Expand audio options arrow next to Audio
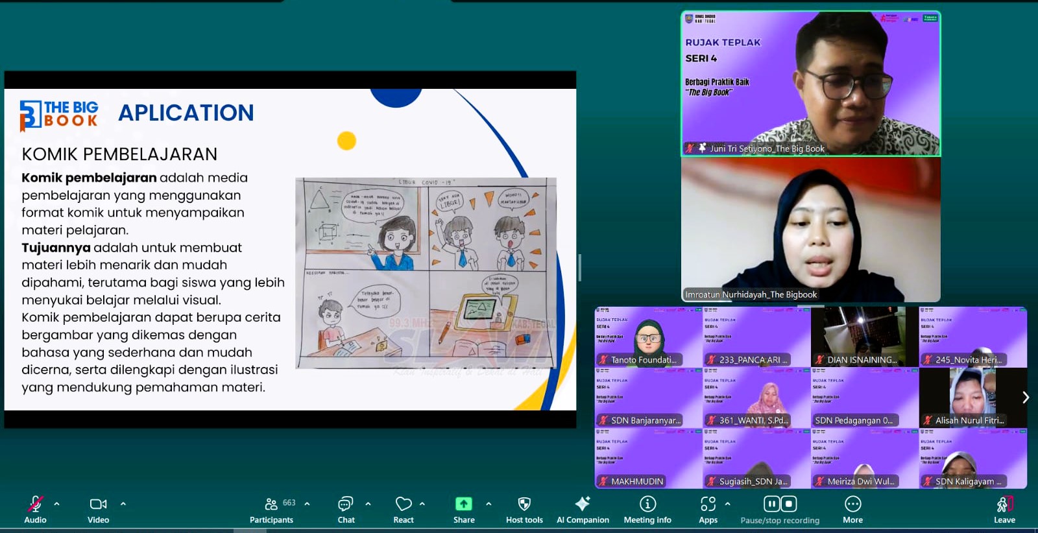The image size is (1038, 533). (57, 504)
